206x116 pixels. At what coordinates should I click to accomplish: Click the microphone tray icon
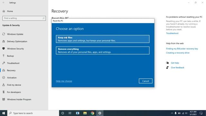[175, 113]
